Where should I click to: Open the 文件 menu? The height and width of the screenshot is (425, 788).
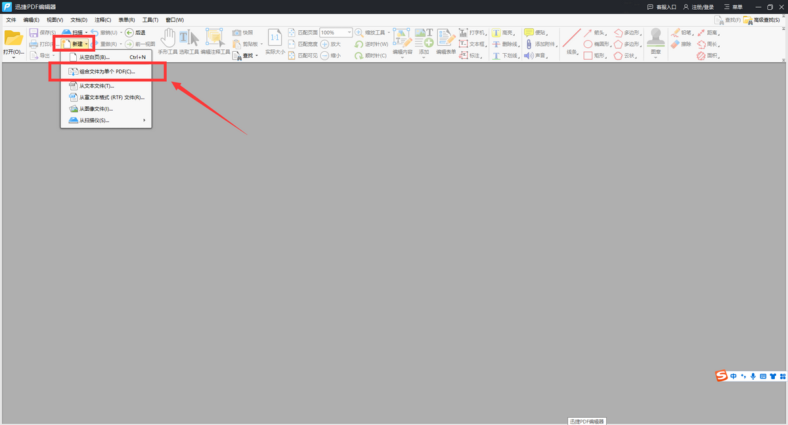click(x=11, y=20)
